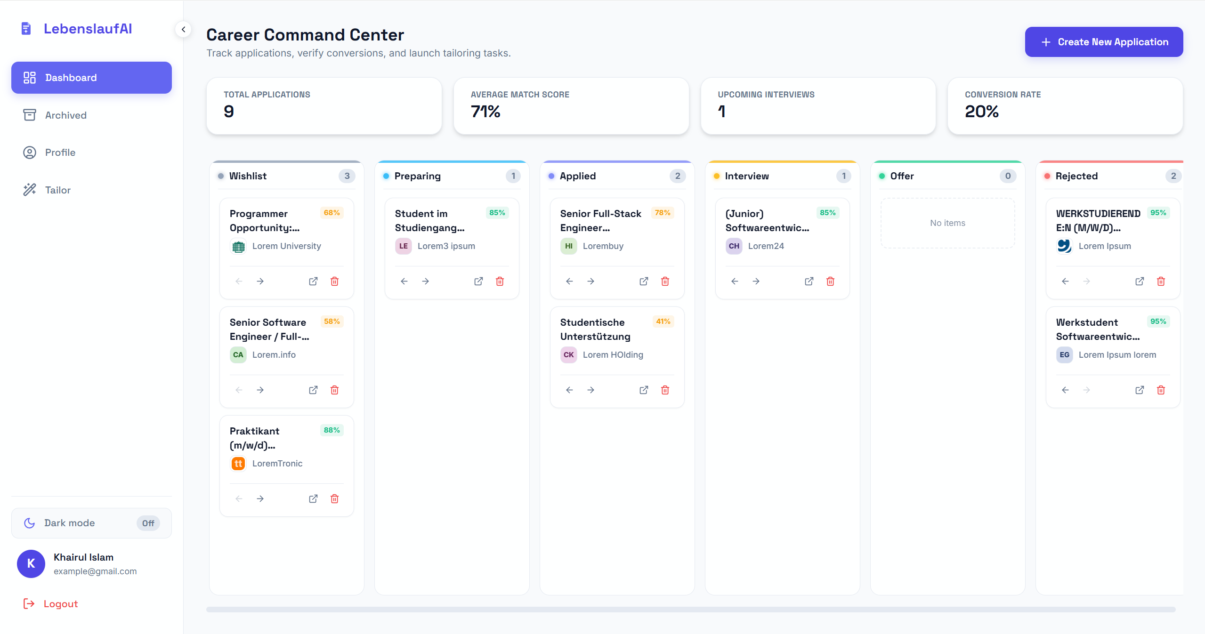Click the Total Applications stat card
Image resolution: width=1205 pixels, height=634 pixels.
click(x=324, y=106)
